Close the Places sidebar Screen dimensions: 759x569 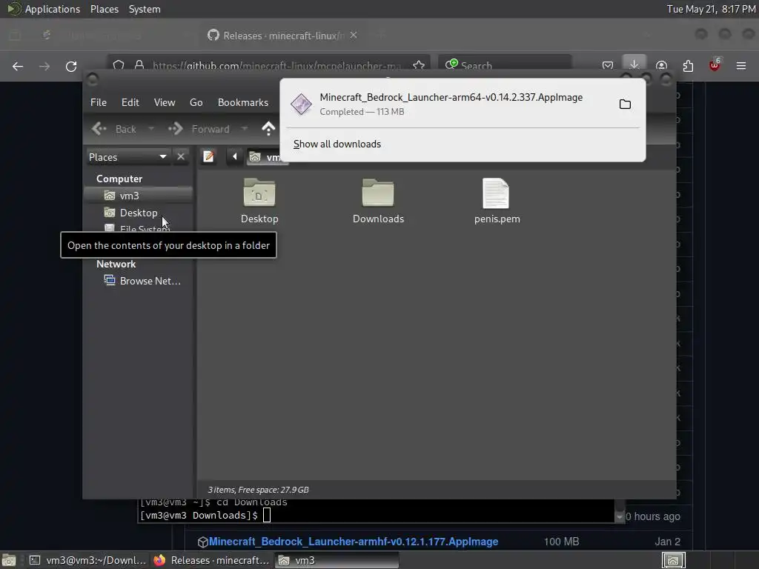(x=181, y=157)
